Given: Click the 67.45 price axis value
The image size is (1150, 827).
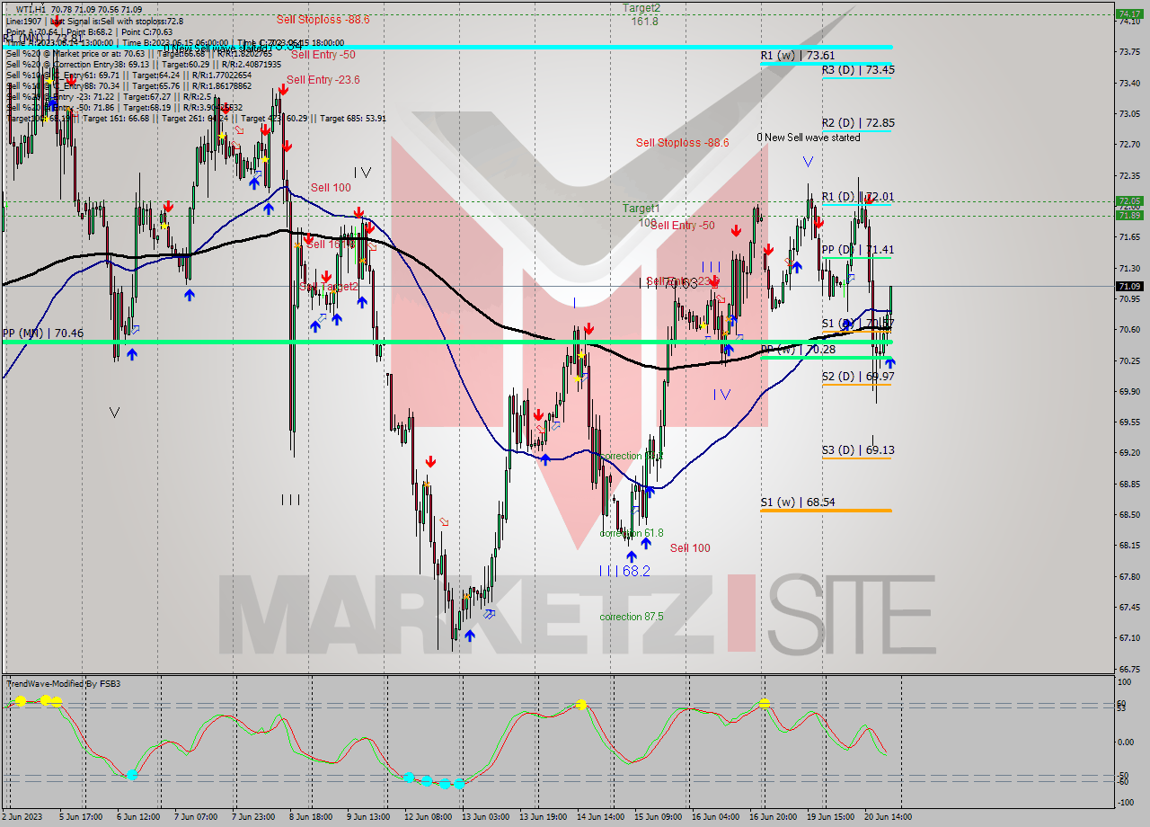Looking at the screenshot, I should click(x=1129, y=608).
